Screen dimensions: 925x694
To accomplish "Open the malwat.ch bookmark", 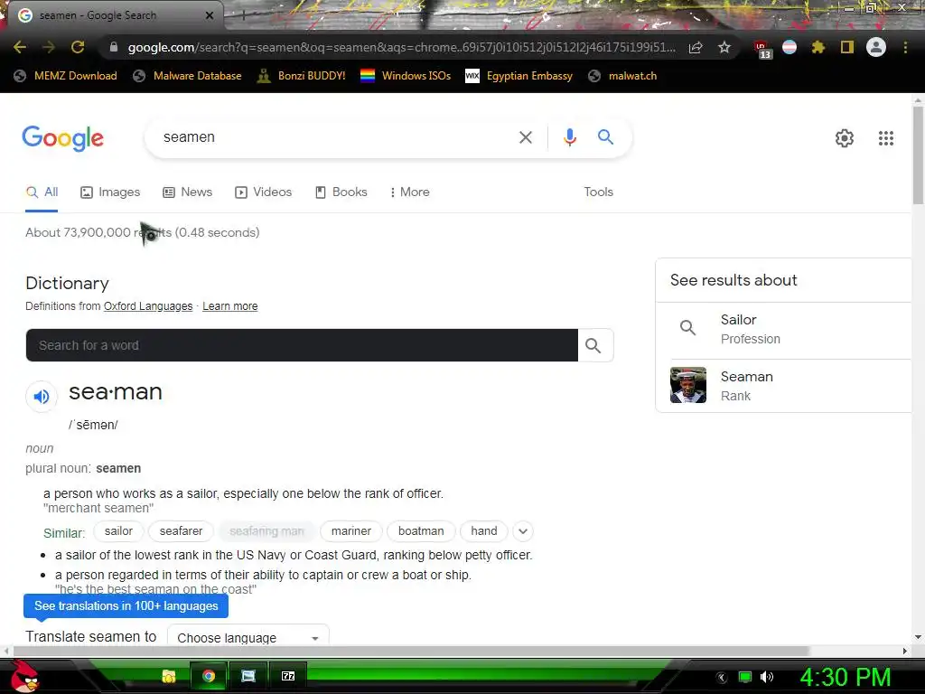I will pyautogui.click(x=623, y=76).
